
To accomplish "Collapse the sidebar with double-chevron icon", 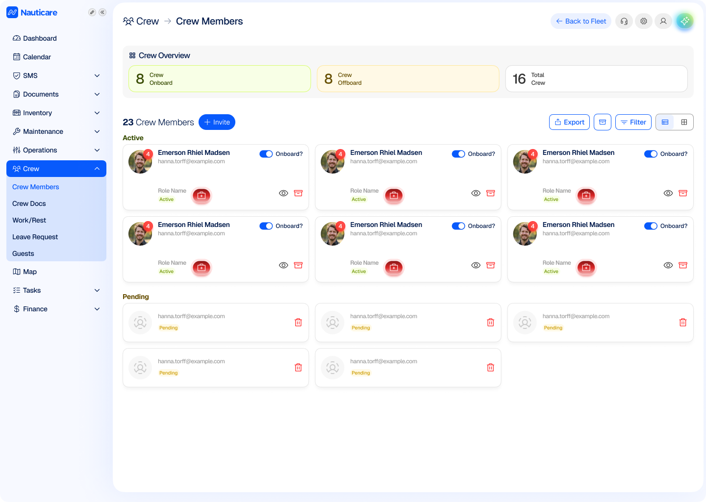I will click(102, 12).
